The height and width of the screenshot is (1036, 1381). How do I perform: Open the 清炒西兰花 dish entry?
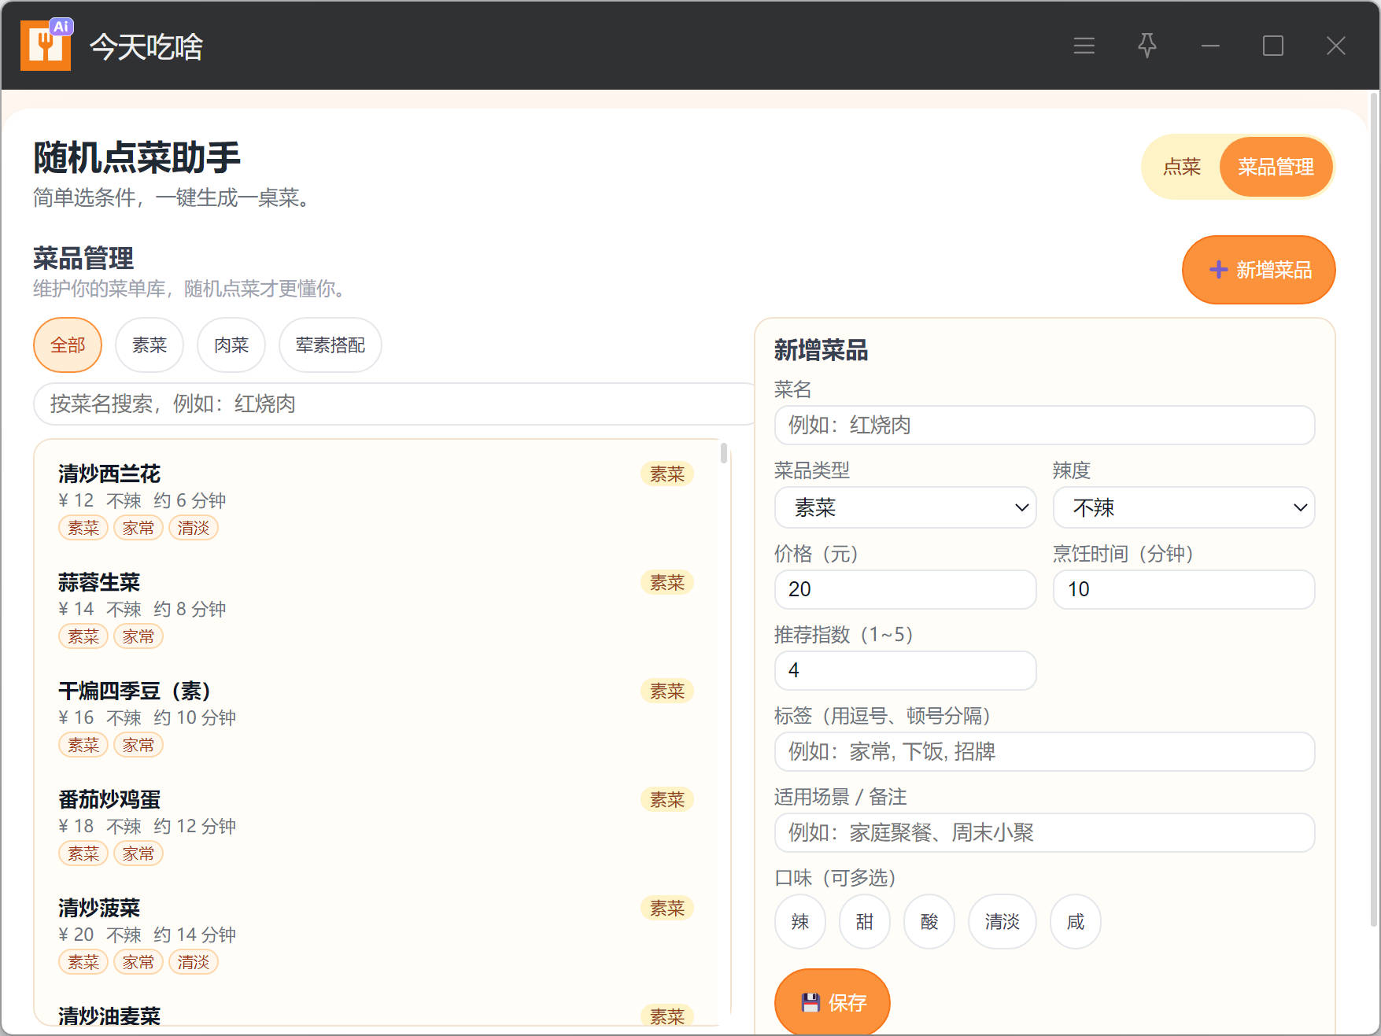pyautogui.click(x=109, y=474)
